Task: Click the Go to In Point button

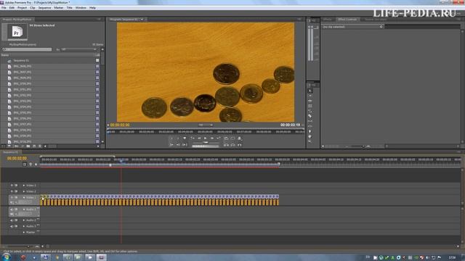Action: click(171, 145)
